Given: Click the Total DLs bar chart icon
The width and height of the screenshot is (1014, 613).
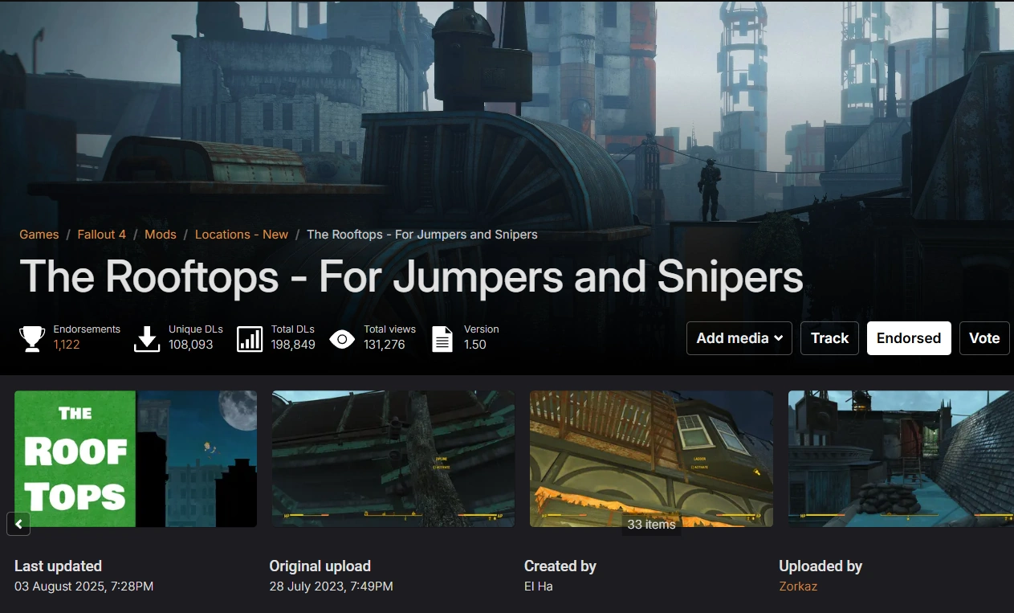Looking at the screenshot, I should (250, 338).
